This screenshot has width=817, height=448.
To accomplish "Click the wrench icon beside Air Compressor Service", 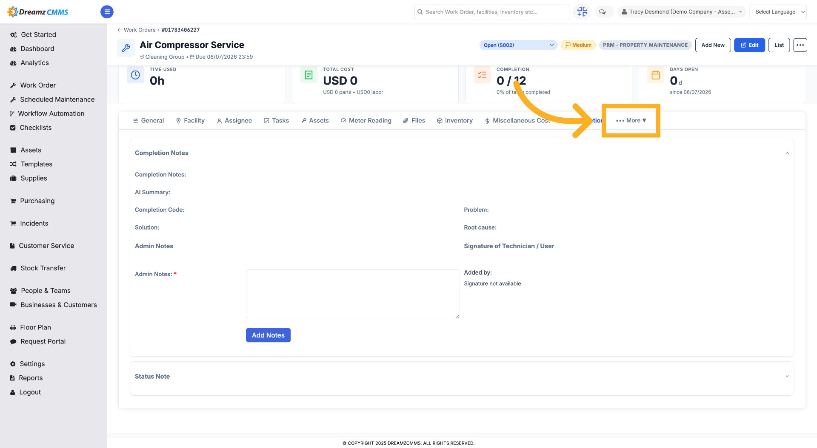I will [x=126, y=48].
